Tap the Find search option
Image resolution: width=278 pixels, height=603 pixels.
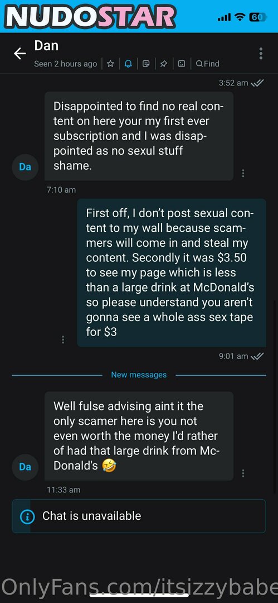[x=207, y=64]
